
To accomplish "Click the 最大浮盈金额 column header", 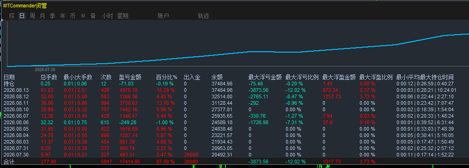I will tap(339, 78).
